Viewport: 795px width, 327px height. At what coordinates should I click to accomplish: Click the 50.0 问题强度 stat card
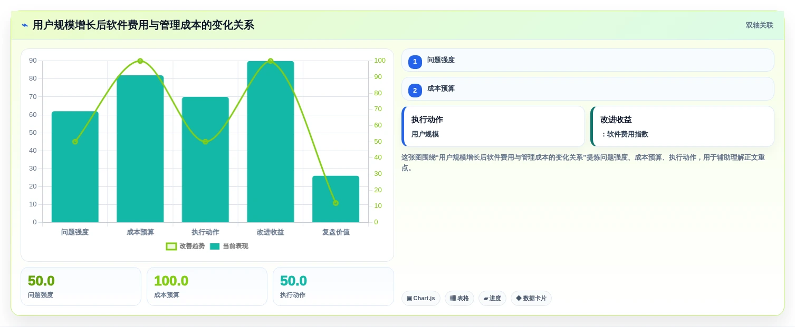[81, 286]
